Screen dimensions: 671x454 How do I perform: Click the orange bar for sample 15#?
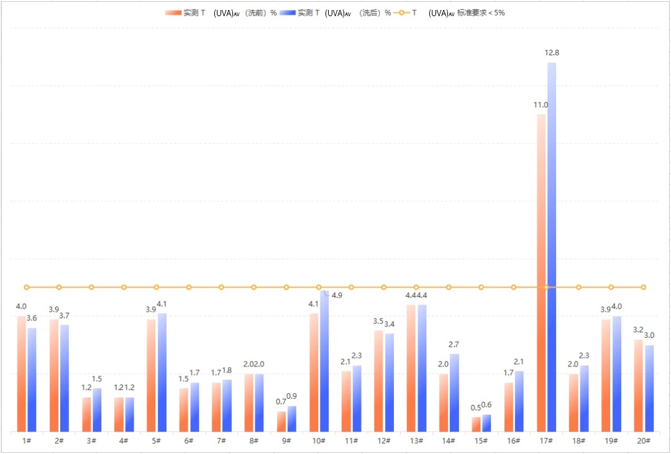click(x=476, y=424)
